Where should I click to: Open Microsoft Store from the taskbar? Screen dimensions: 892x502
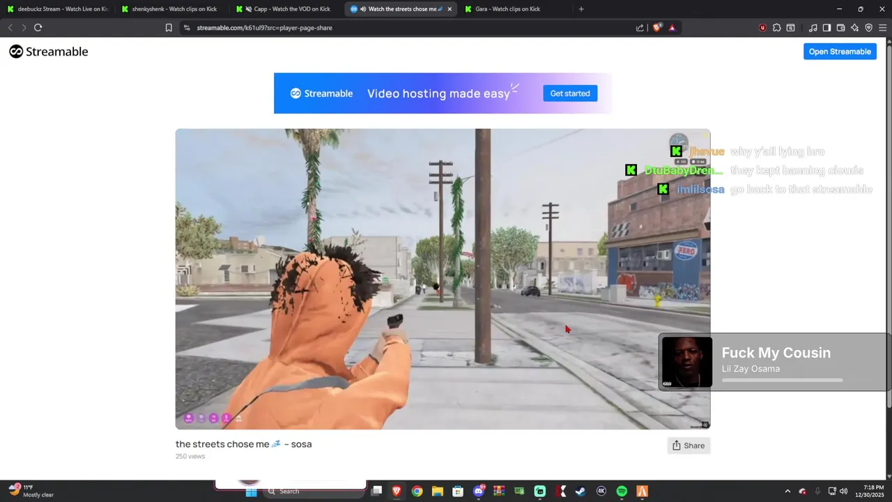(458, 492)
